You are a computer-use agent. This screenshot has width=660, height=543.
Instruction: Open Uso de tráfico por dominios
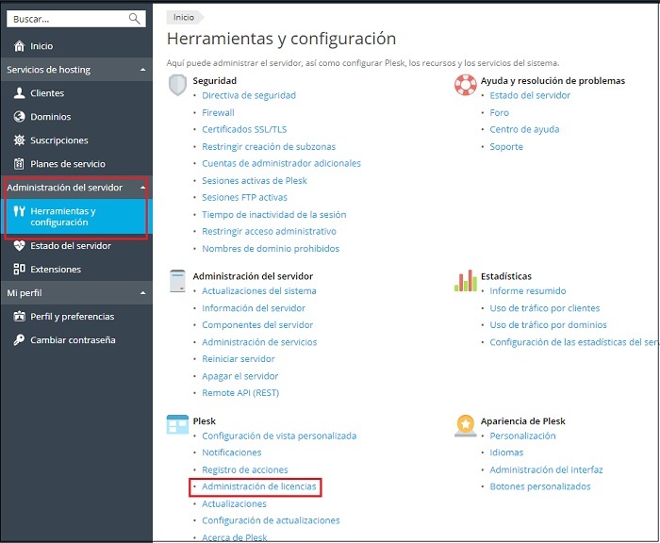(548, 325)
